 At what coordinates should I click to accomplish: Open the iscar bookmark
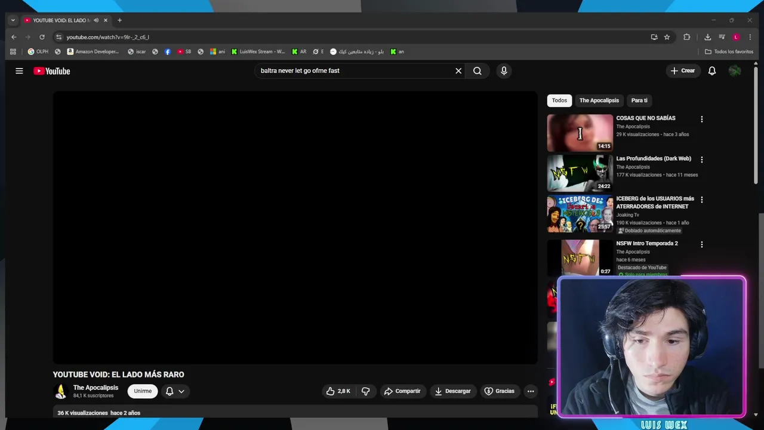137,51
